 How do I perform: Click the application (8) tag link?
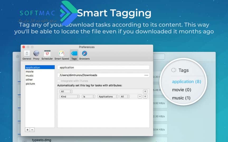pyautogui.click(x=187, y=82)
